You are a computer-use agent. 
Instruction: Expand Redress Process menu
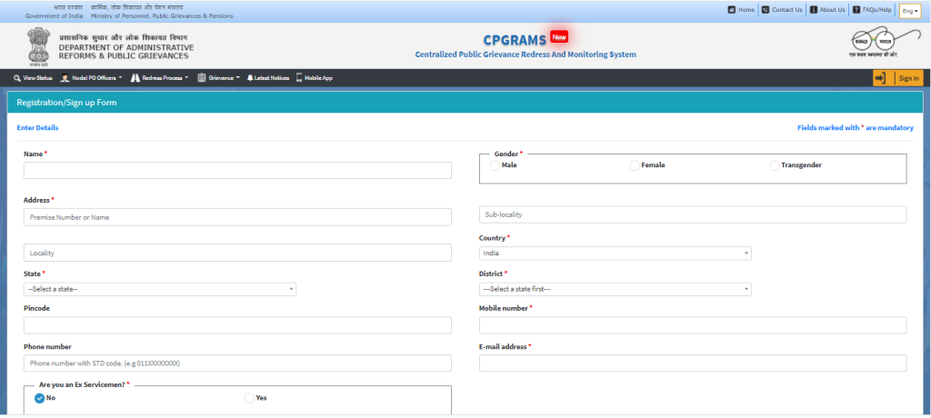159,78
